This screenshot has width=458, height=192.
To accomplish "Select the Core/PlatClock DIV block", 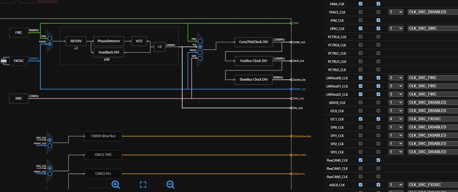I will 254,42.
